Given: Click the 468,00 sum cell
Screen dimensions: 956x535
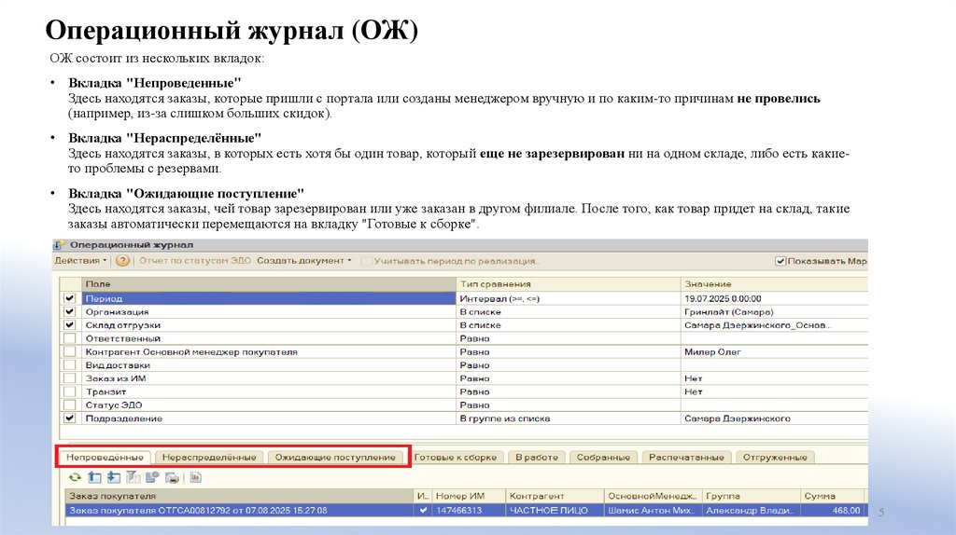Looking at the screenshot, I should pos(833,510).
